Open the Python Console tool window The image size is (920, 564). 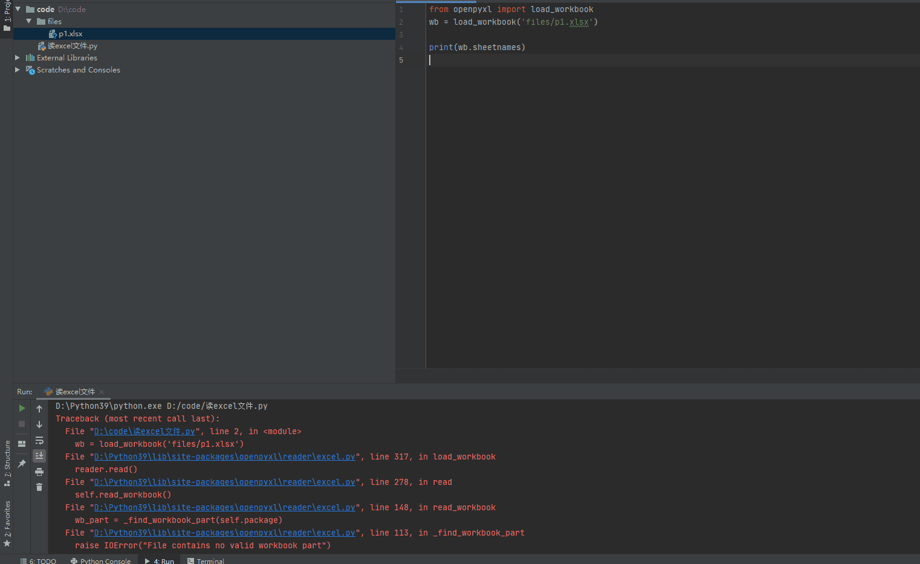(100, 561)
